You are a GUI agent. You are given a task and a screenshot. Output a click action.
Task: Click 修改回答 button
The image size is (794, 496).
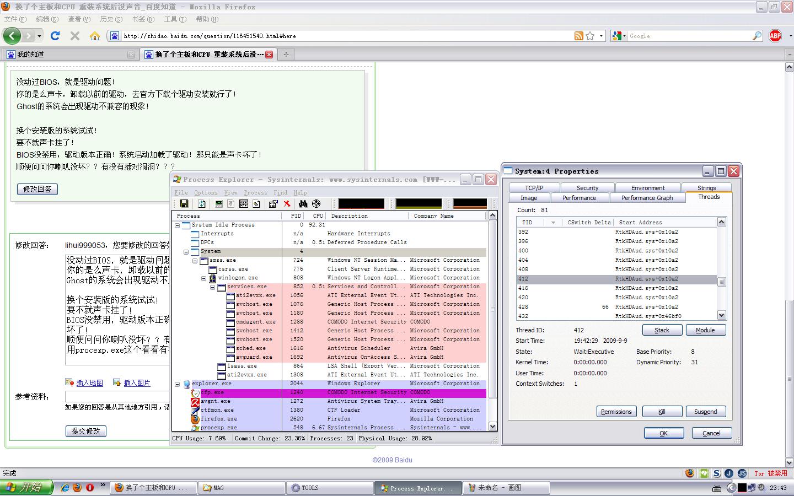[37, 189]
